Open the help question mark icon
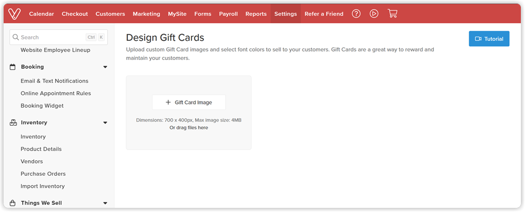The image size is (525, 212). click(356, 14)
